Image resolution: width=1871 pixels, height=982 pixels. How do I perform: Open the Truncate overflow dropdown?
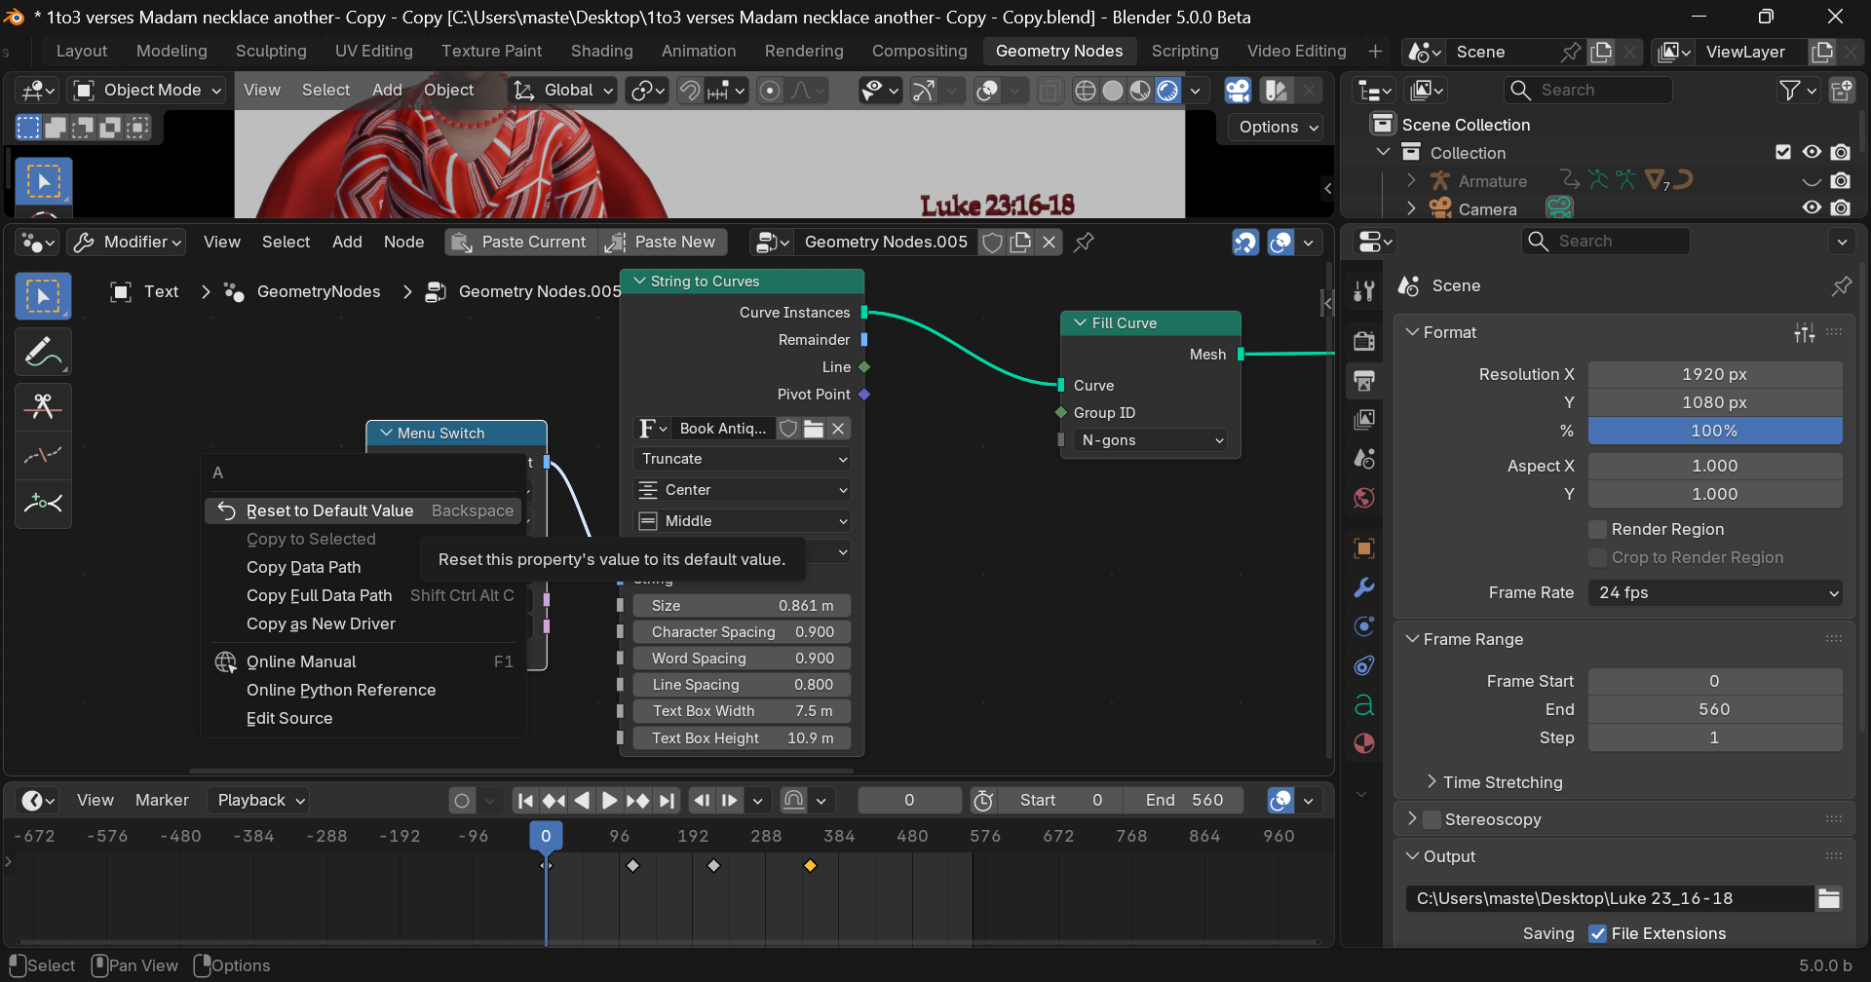click(742, 459)
